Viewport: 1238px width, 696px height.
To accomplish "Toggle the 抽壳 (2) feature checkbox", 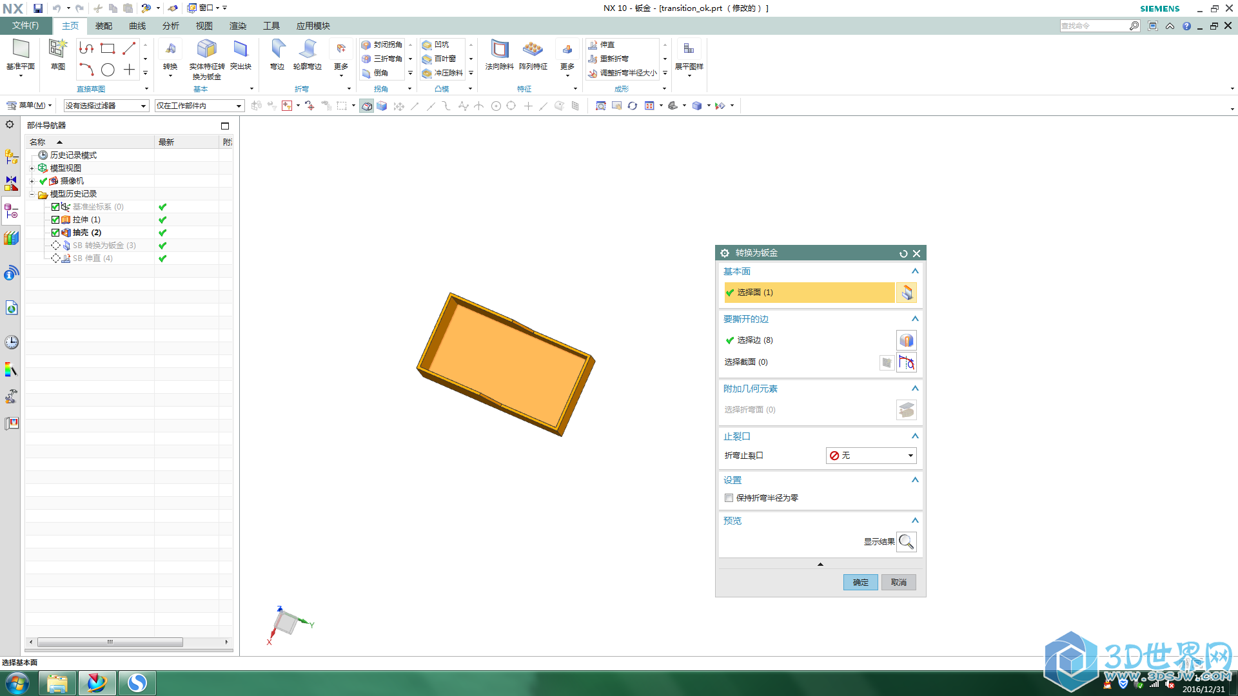I will (x=55, y=233).
